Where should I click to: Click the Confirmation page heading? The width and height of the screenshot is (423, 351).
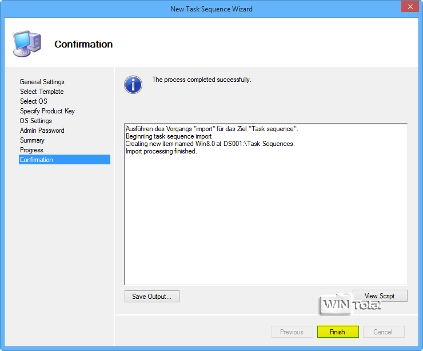83,44
